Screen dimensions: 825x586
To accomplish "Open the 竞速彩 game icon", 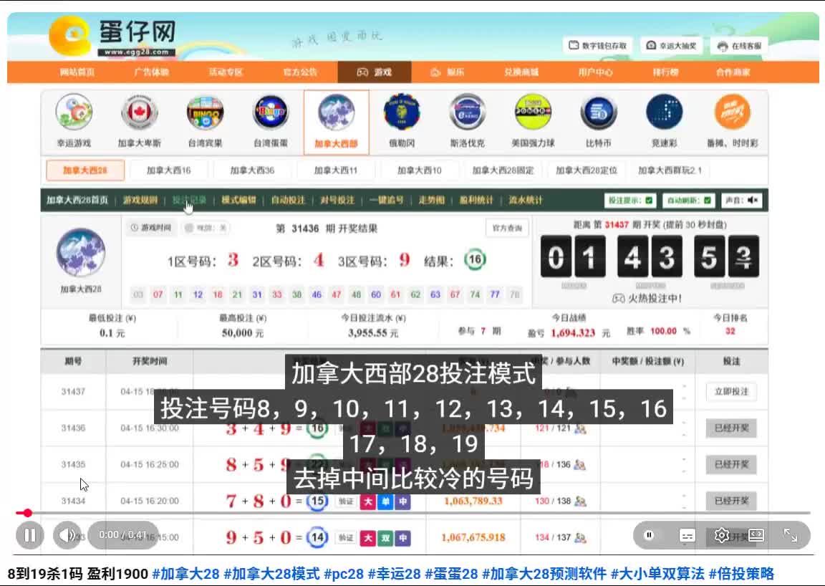I will [664, 121].
